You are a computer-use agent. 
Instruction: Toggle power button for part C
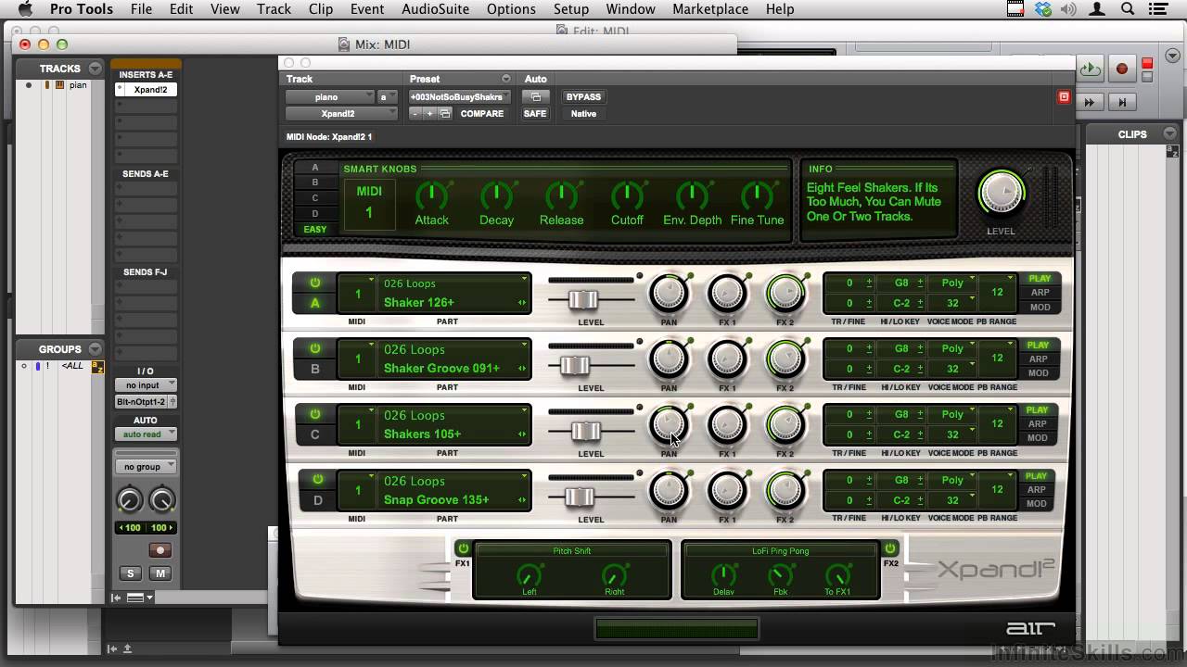point(315,414)
